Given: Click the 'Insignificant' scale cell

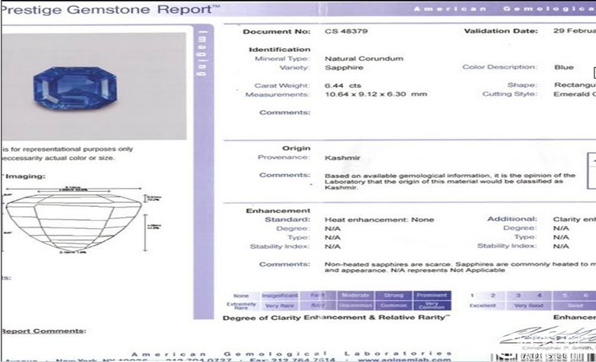Looking at the screenshot, I should click(280, 296).
